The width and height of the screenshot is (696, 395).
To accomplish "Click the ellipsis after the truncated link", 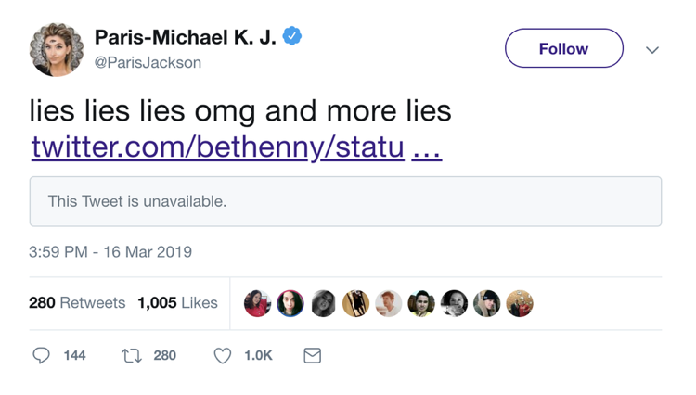I will pos(426,147).
